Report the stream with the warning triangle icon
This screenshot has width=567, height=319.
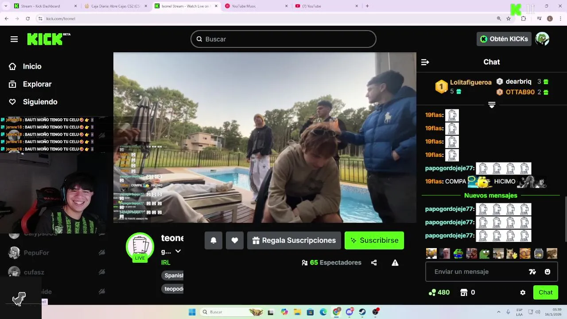click(x=395, y=263)
